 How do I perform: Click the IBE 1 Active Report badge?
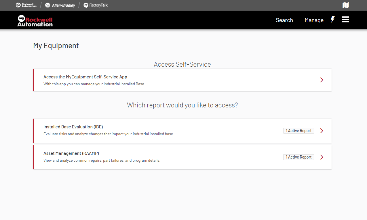298,131
